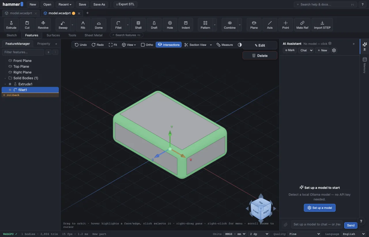Click Save As
The image size is (369, 237).
(99, 4)
